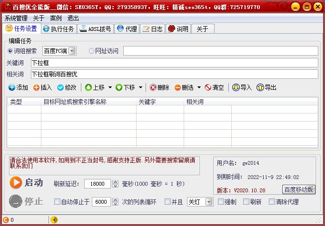
Task: Click the 导入 (import) icon
Action: click(236, 87)
